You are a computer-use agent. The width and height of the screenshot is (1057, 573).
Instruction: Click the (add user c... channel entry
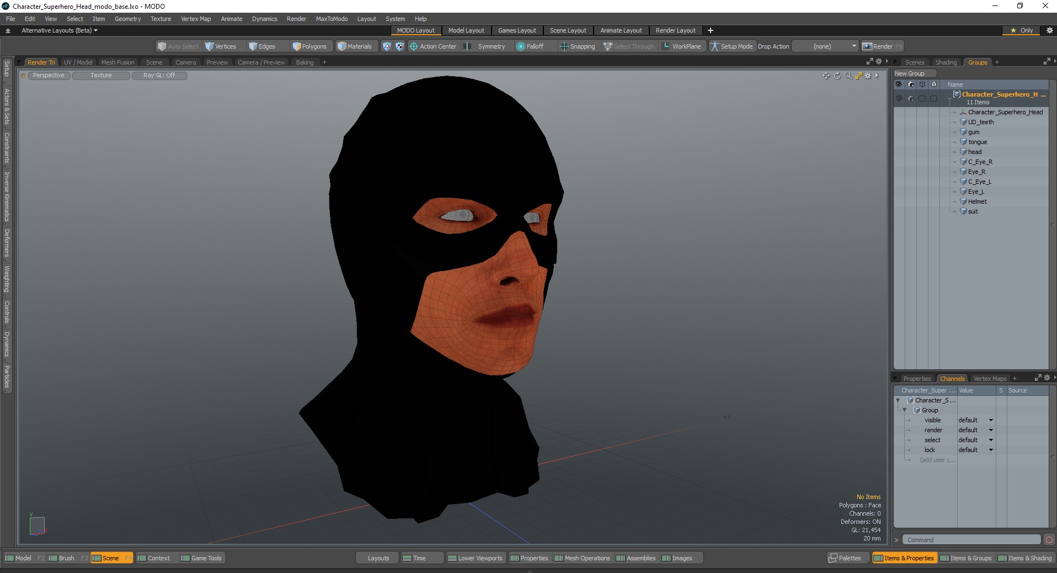click(x=937, y=460)
